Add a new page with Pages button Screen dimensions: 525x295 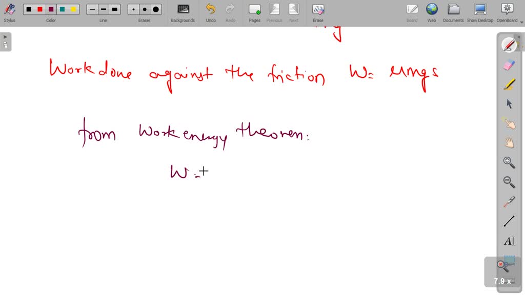pyautogui.click(x=254, y=12)
